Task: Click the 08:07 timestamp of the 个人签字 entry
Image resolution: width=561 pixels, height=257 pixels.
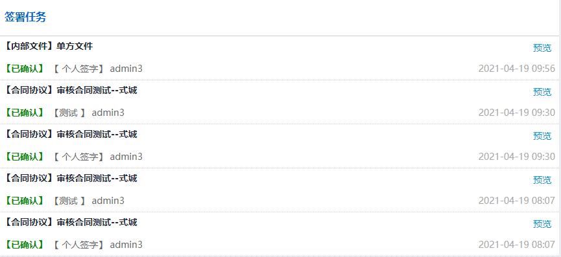Action: pyautogui.click(x=517, y=245)
